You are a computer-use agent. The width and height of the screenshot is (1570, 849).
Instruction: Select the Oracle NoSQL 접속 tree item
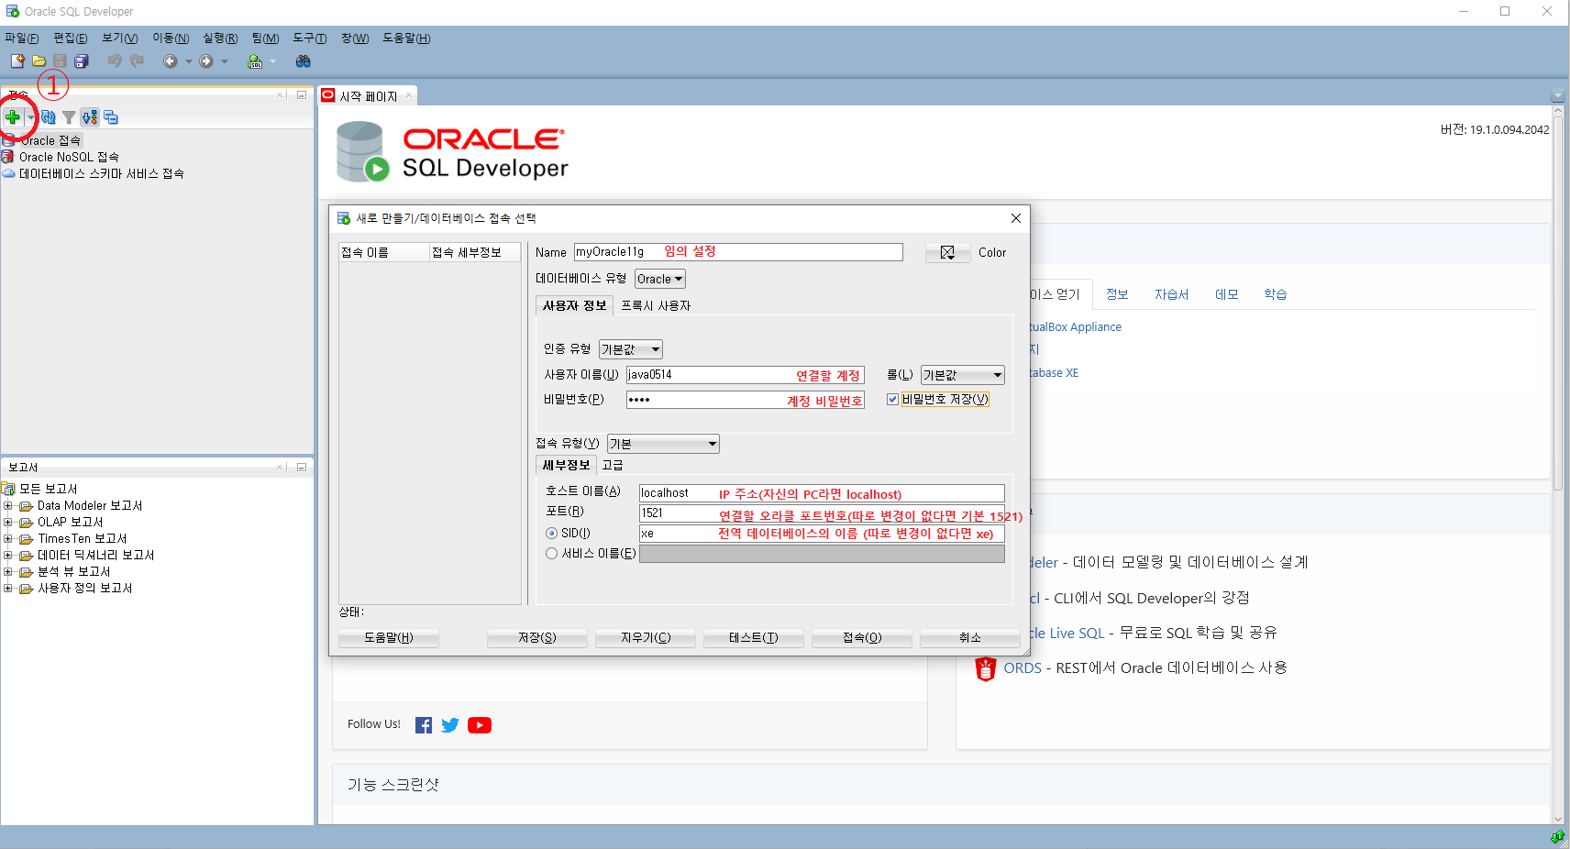(x=69, y=157)
